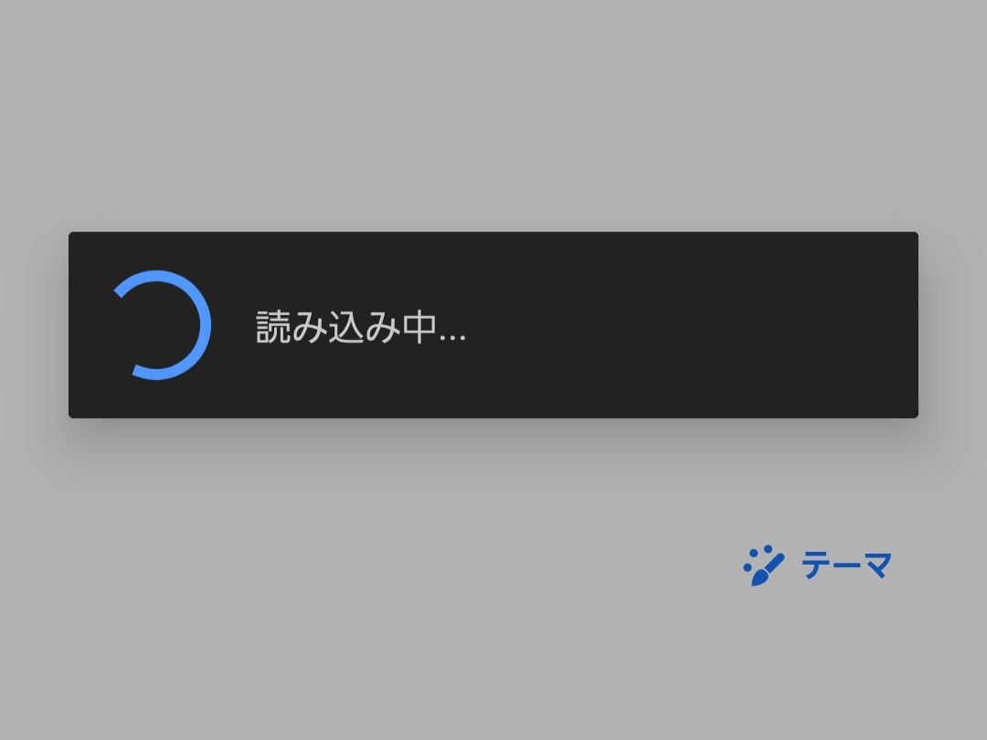Click the 読み込み中... loading text
Viewport: 987px width, 740px height.
(x=361, y=326)
